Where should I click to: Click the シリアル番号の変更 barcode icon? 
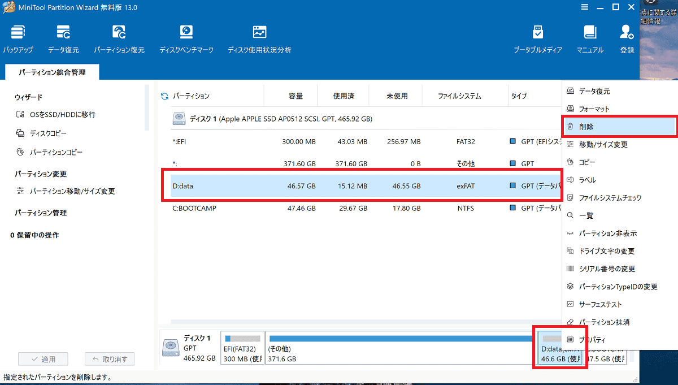pyautogui.click(x=570, y=269)
